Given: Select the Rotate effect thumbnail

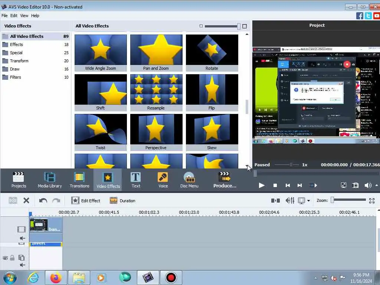Looking at the screenshot, I should click(212, 53).
